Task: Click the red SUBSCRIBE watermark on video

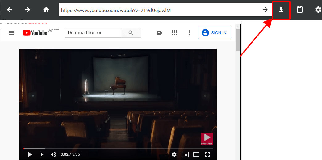Action: pos(207,139)
